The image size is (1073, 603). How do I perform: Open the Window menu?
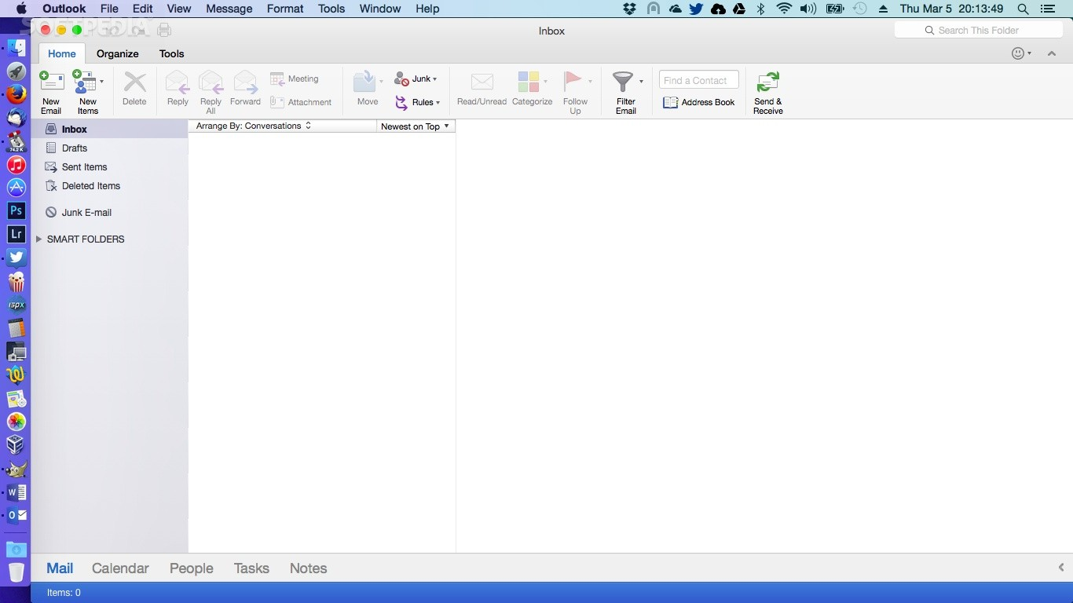coord(380,9)
